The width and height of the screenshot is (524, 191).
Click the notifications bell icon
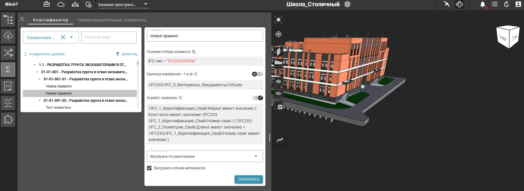(483, 4)
